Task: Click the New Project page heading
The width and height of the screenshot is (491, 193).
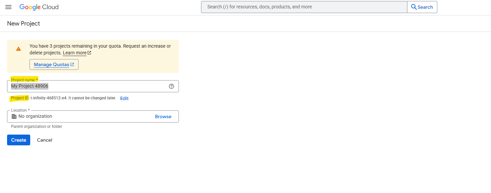Action: (x=23, y=23)
